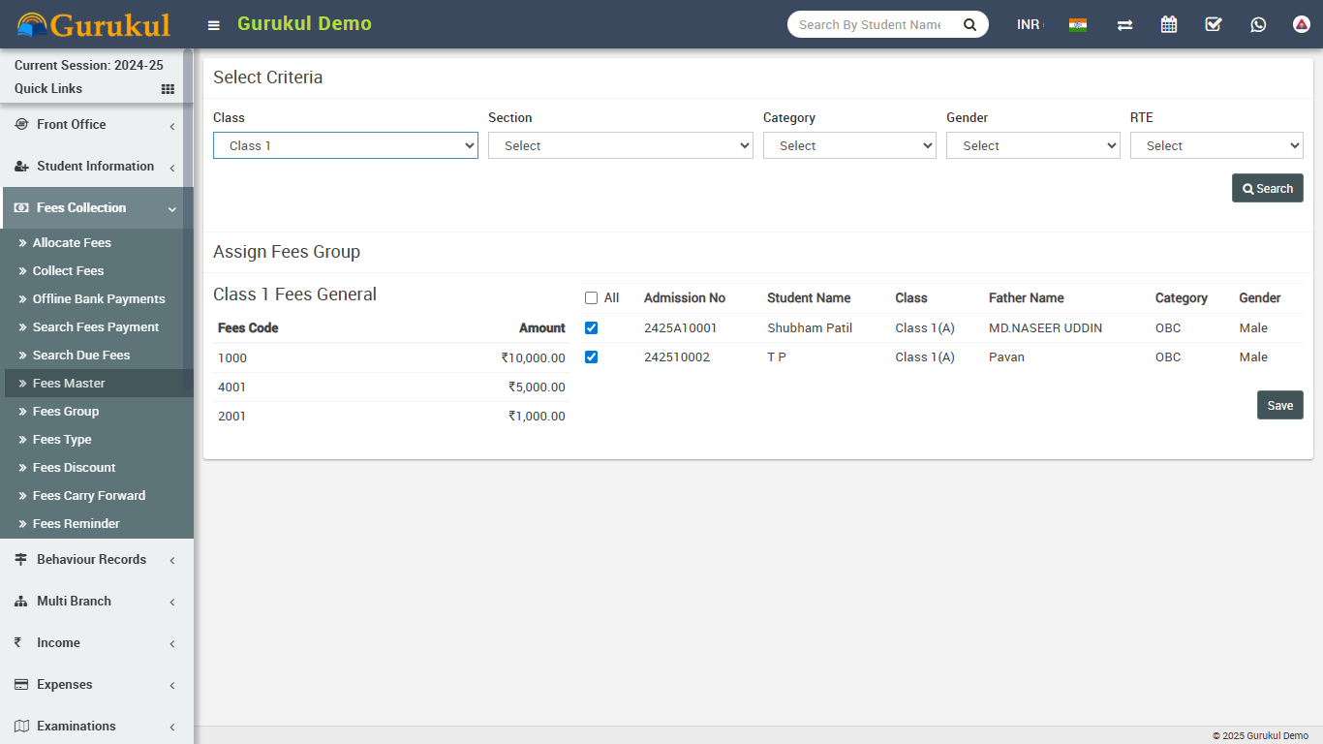Select Collect Fees menu item
The image size is (1323, 744).
click(x=68, y=271)
